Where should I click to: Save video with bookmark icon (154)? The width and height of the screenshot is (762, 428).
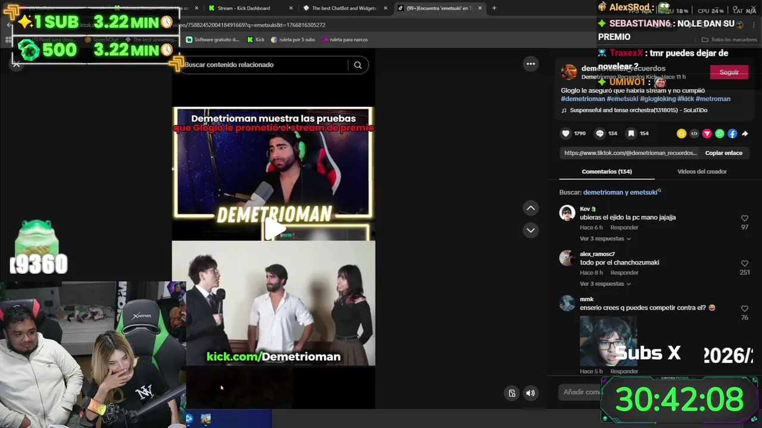(631, 134)
